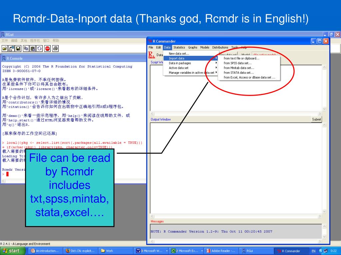Open Models menu in R Commander
The width and height of the screenshot is (341, 255).
tap(205, 47)
